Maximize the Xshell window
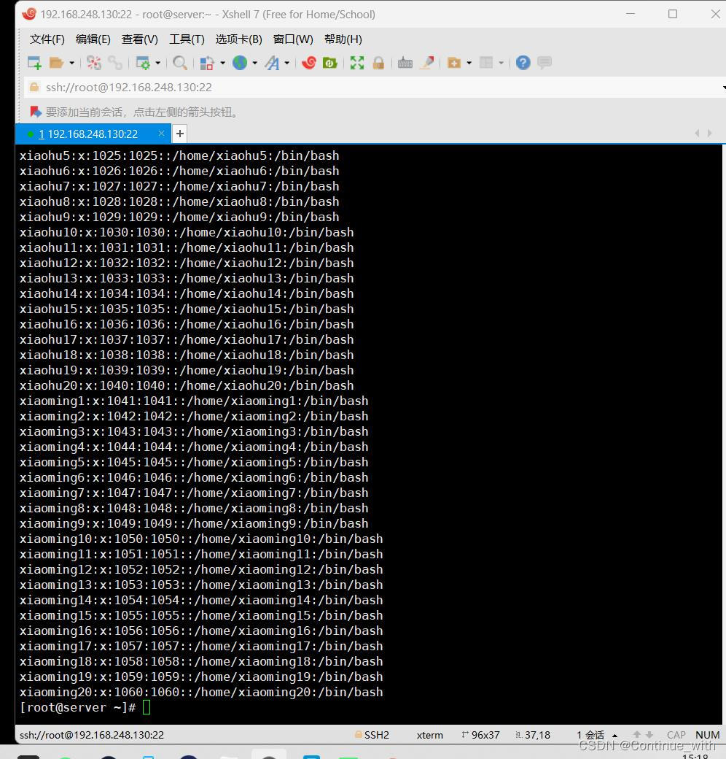Screen dimensions: 726x759 pyautogui.click(x=673, y=14)
